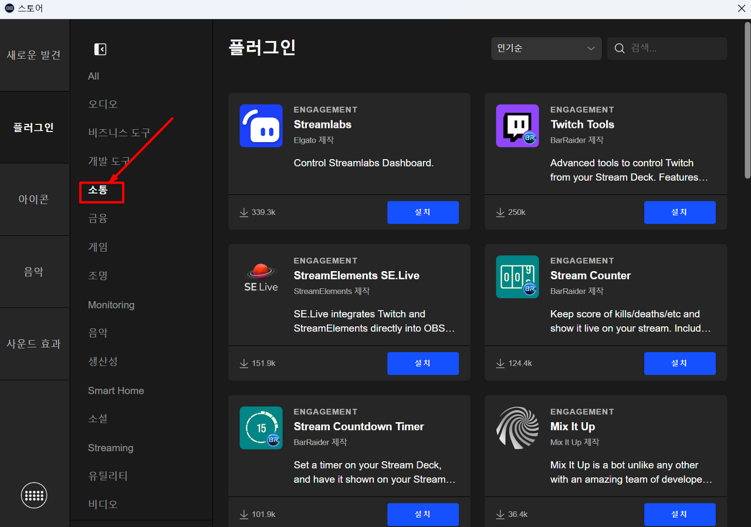Click the StreamElements 제작 author text

pyautogui.click(x=331, y=291)
